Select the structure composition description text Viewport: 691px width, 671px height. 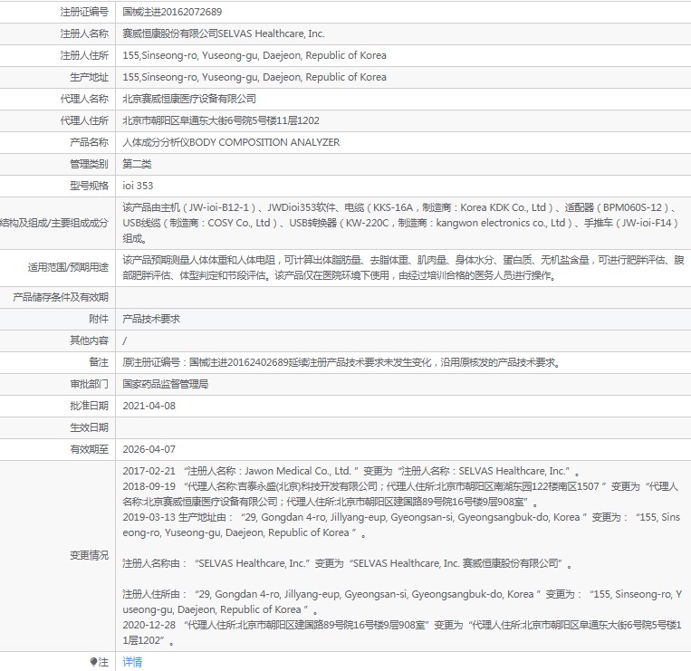(x=400, y=223)
